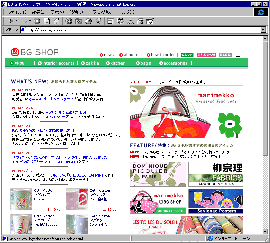Click the marimekko Original Mini Tote banner
Screen dimensions: 270x243
point(187,112)
